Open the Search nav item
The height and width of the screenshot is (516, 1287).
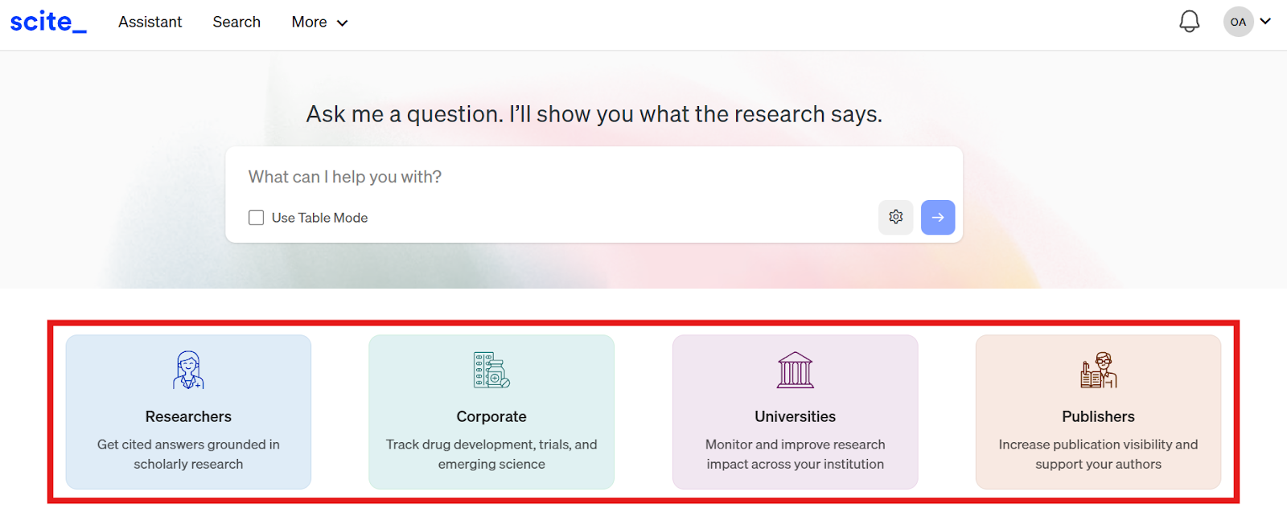(x=236, y=23)
